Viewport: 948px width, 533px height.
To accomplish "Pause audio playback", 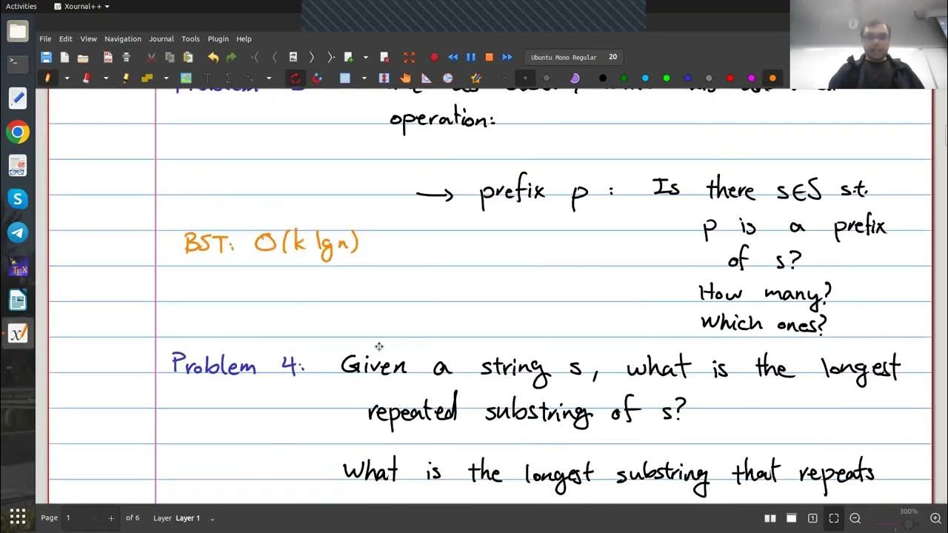I will [x=471, y=57].
